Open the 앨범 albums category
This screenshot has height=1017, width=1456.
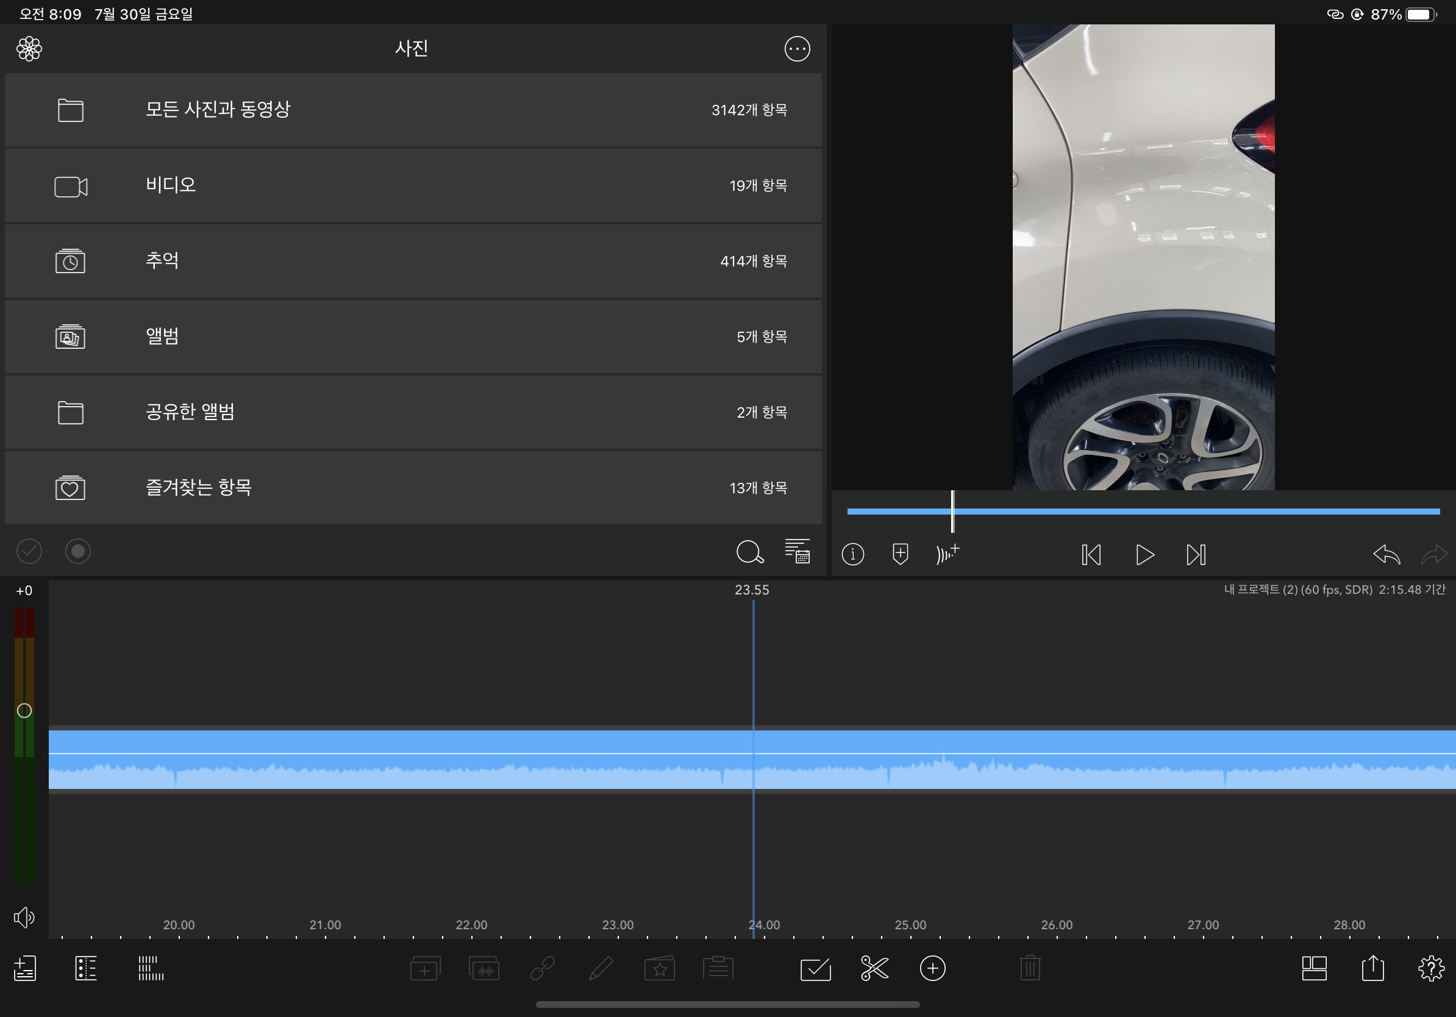pos(413,337)
